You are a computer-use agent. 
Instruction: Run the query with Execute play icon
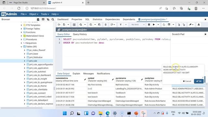[154, 25]
